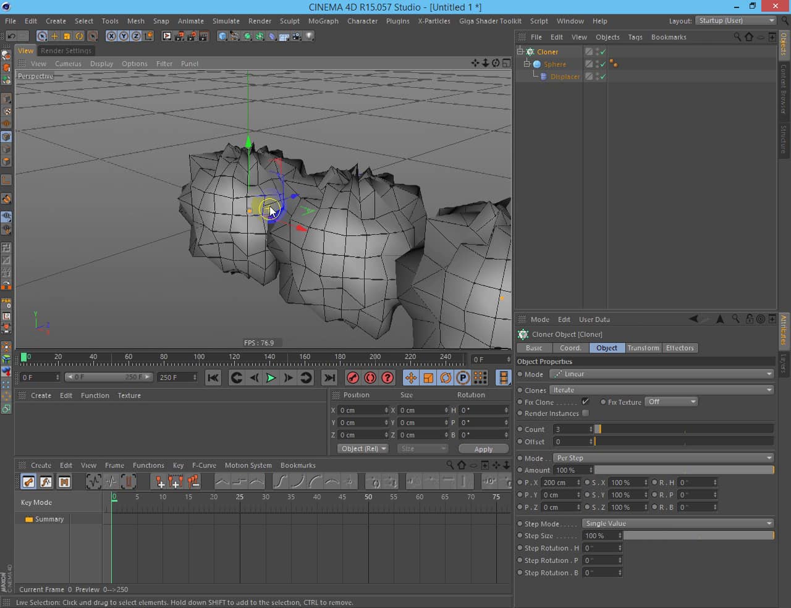Activate the Rotate tool in top toolbar
The width and height of the screenshot is (791, 608).
tap(80, 36)
